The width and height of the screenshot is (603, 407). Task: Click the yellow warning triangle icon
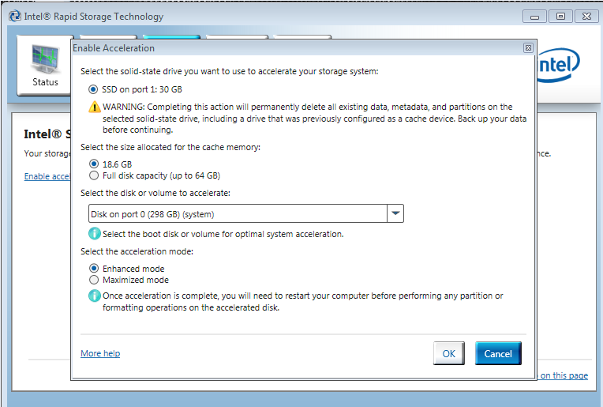tap(95, 107)
